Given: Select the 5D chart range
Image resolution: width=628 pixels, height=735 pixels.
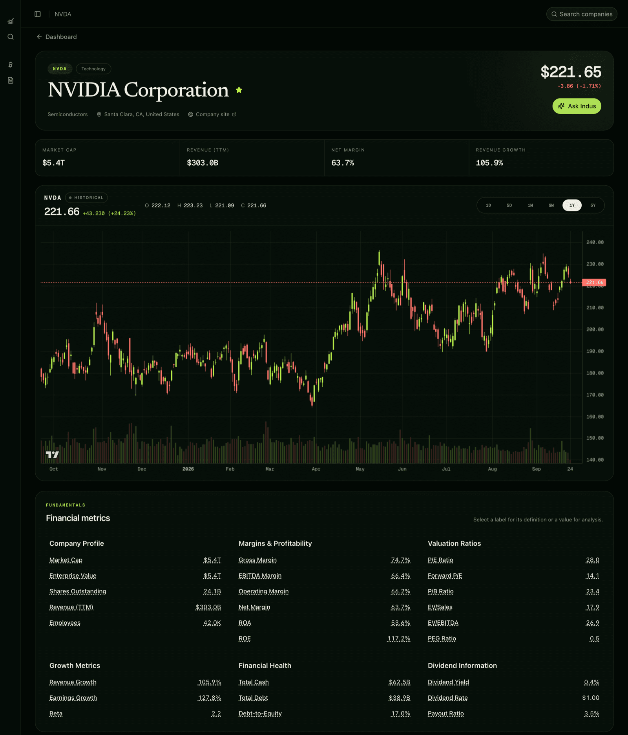Looking at the screenshot, I should point(509,205).
